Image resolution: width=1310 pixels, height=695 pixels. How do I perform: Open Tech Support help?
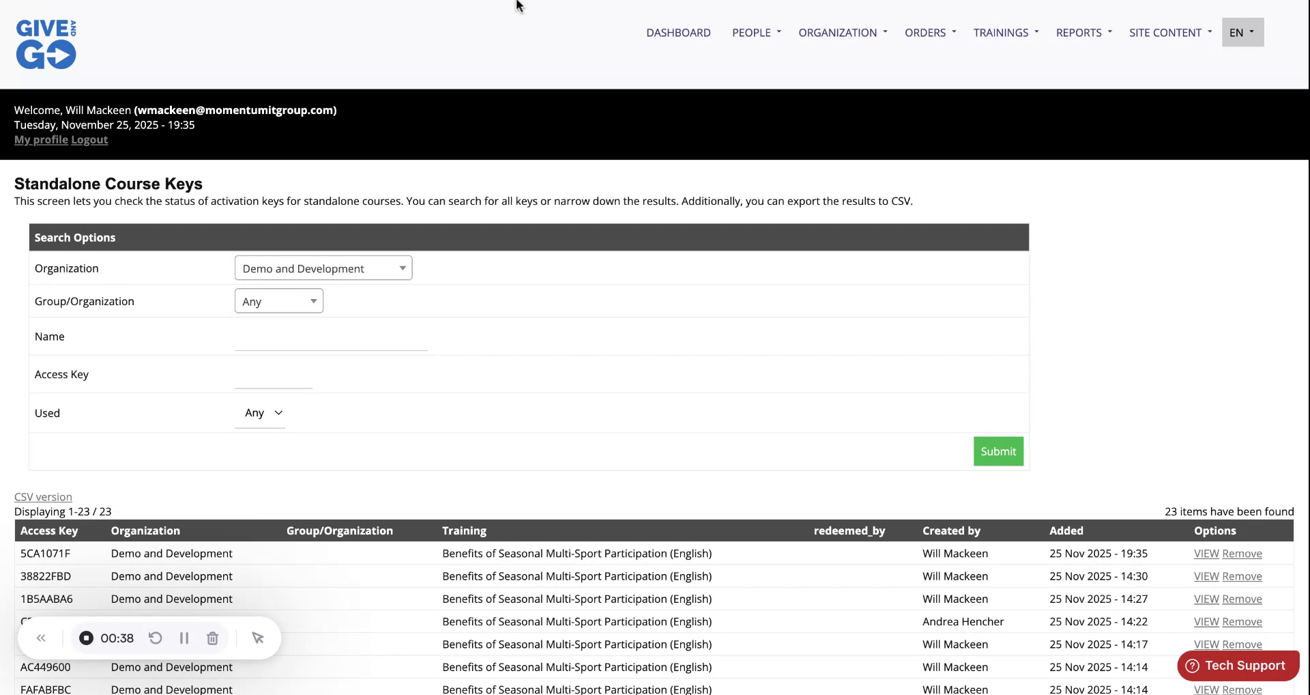1238,665
